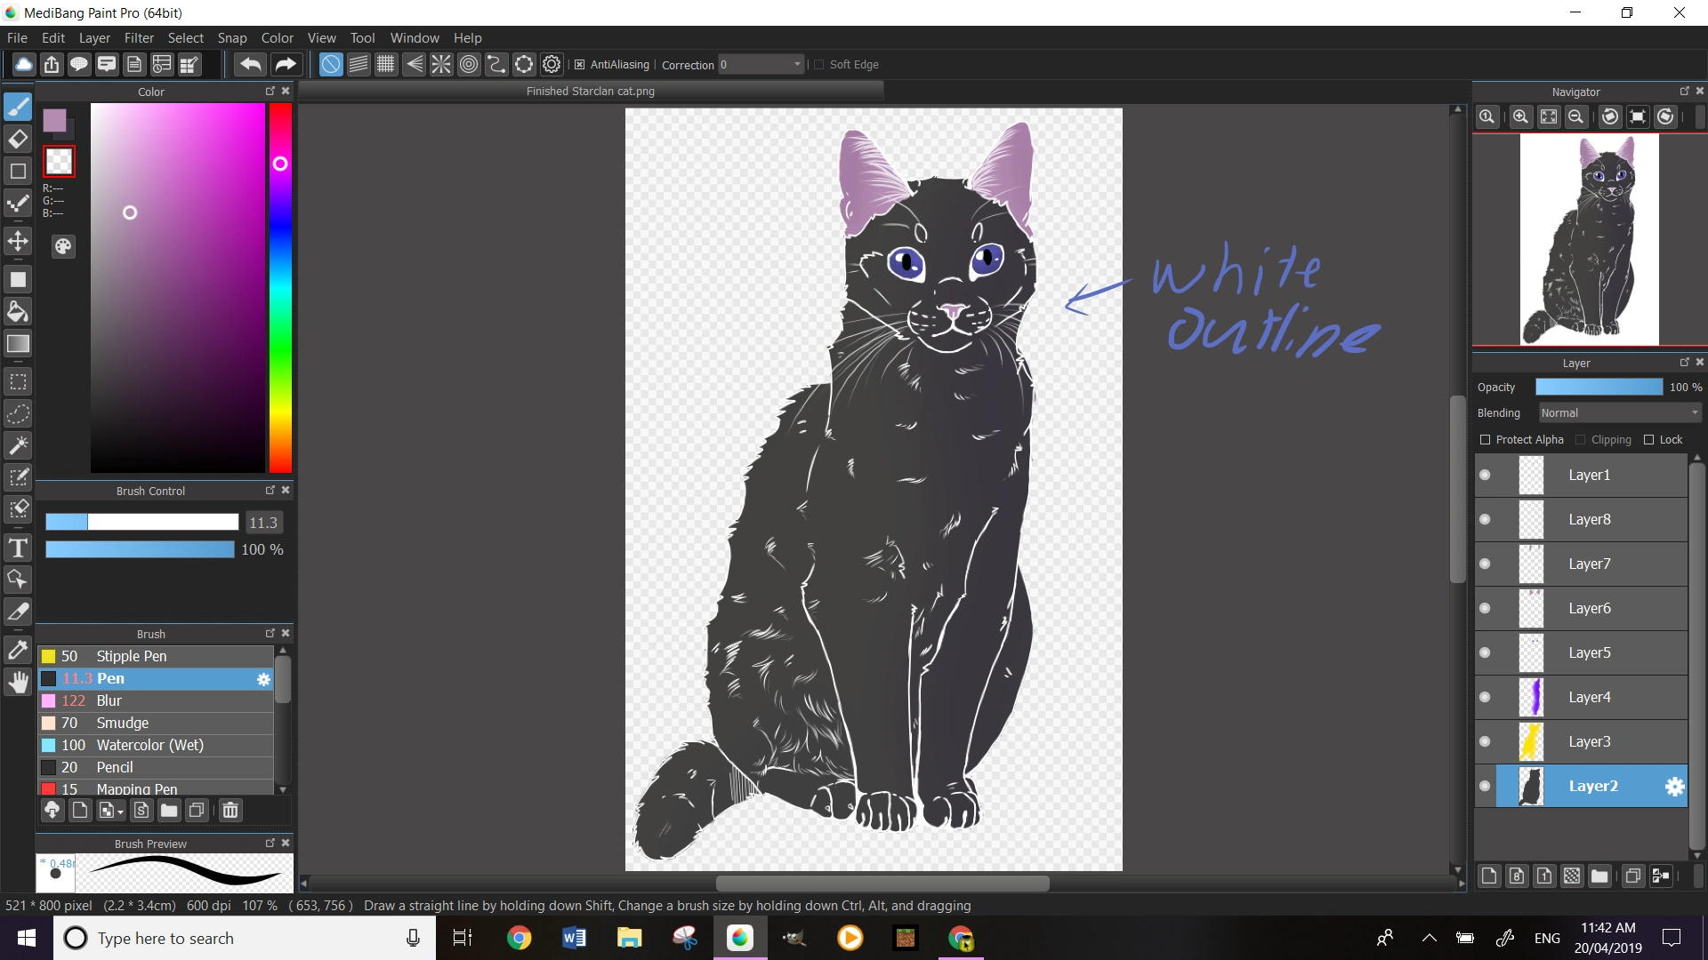This screenshot has height=960, width=1708.
Task: Enable the Protect Alpha checkbox
Action: pos(1485,440)
